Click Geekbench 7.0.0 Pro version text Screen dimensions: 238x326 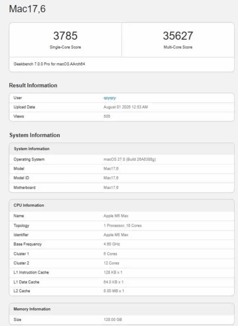tap(49, 64)
